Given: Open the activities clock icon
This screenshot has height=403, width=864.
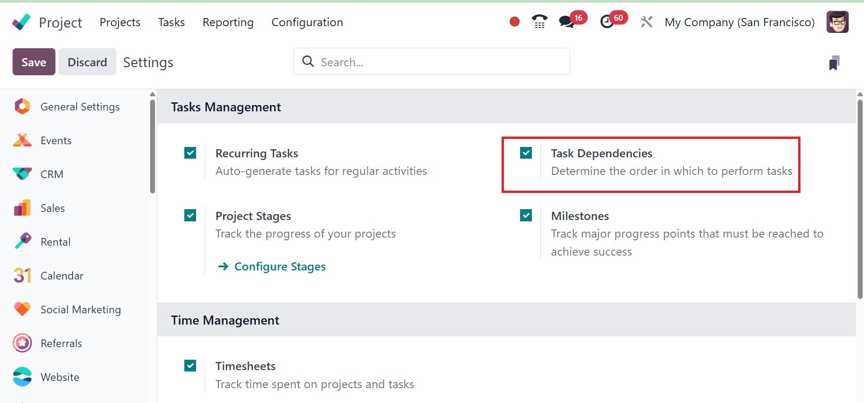Looking at the screenshot, I should coord(607,22).
